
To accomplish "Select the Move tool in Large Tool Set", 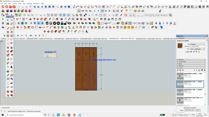I will pyautogui.click(x=8, y=48).
